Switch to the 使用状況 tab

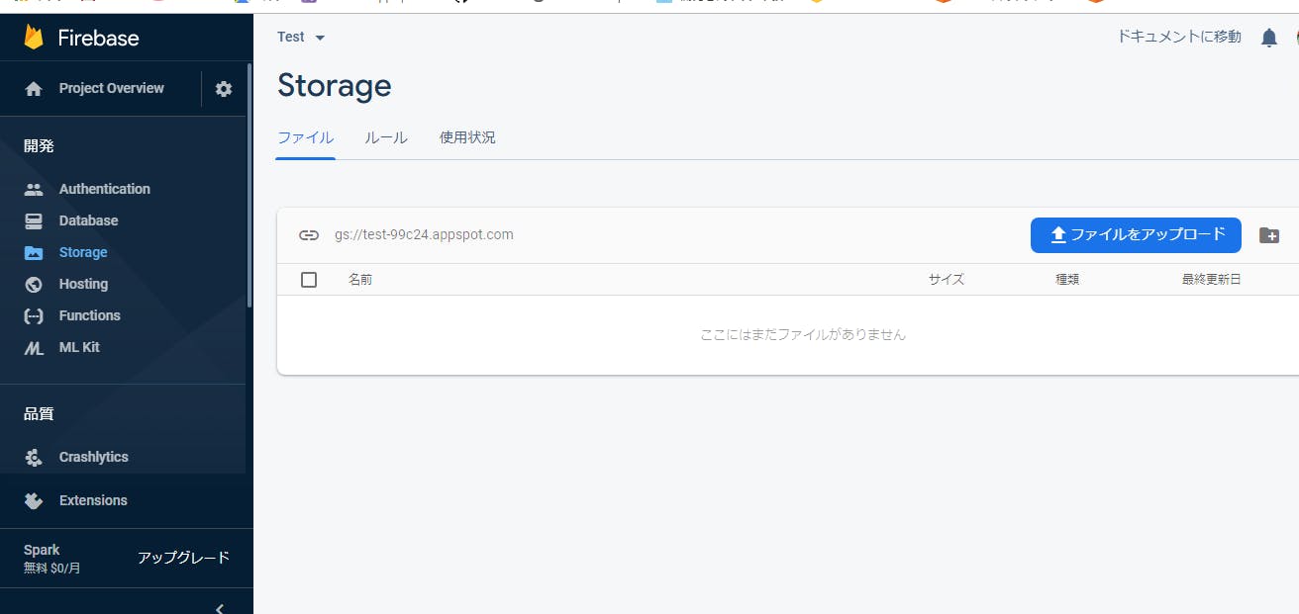click(466, 137)
